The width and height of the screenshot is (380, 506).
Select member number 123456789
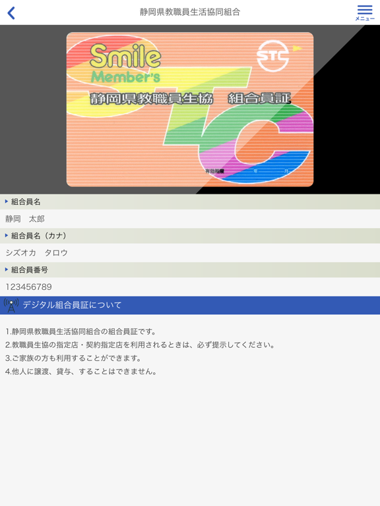(x=29, y=287)
